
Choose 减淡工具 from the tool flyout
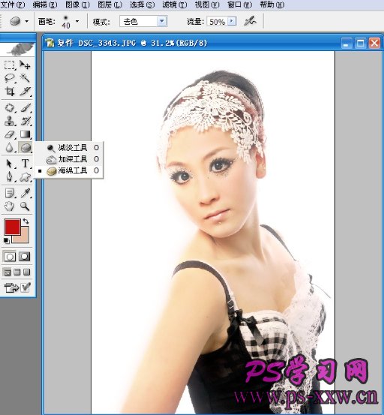[69, 148]
